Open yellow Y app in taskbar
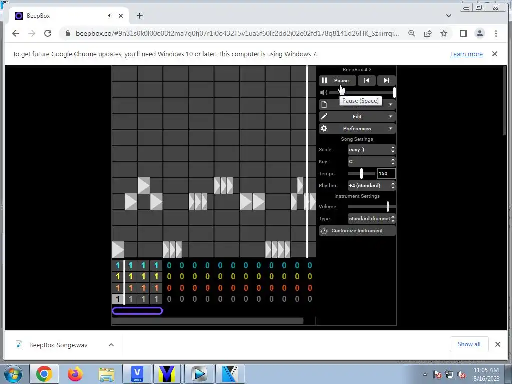The width and height of the screenshot is (512, 384). [167, 374]
